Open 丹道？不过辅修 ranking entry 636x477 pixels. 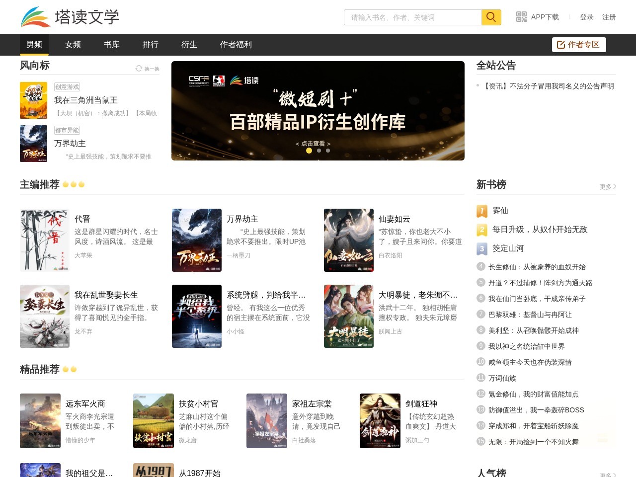(x=541, y=283)
